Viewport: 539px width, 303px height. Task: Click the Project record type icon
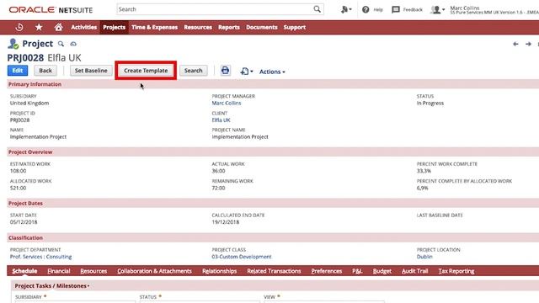(13, 44)
